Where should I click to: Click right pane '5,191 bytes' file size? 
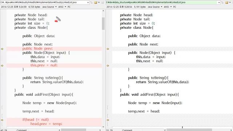tap(140, 7)
